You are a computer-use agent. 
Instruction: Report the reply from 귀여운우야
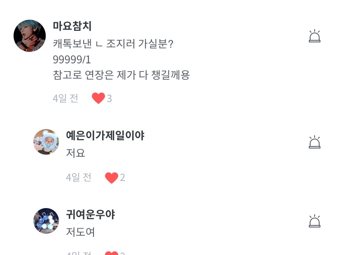(314, 221)
